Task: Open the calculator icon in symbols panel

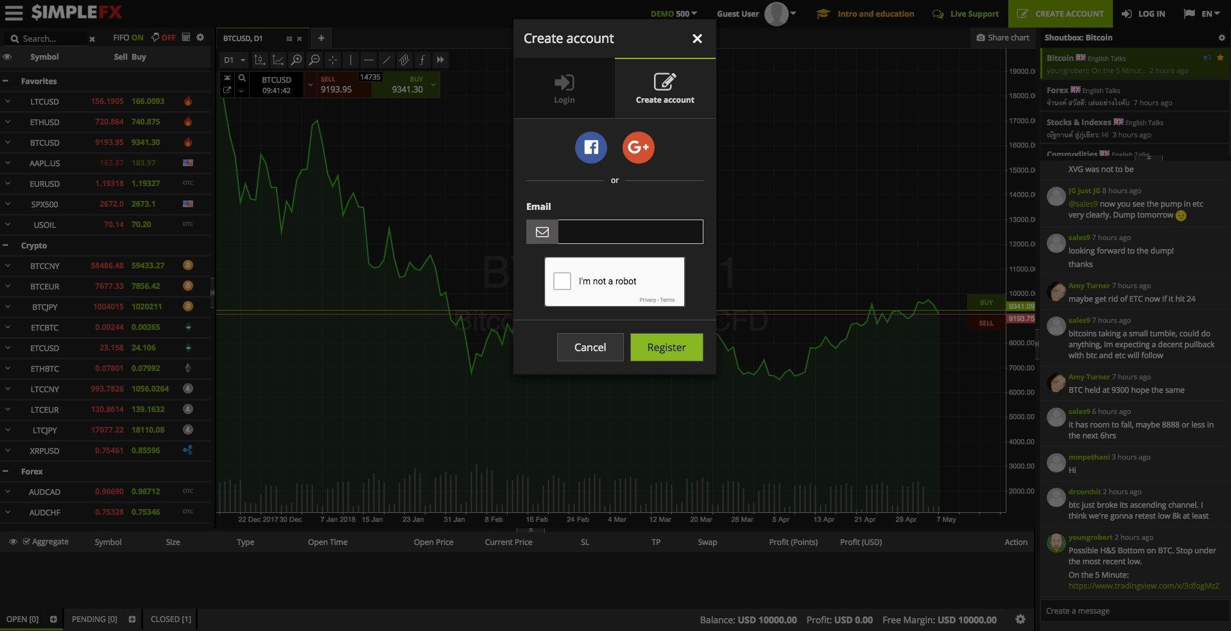Action: 186,37
